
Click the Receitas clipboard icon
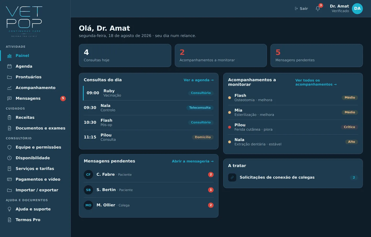pyautogui.click(x=9, y=117)
